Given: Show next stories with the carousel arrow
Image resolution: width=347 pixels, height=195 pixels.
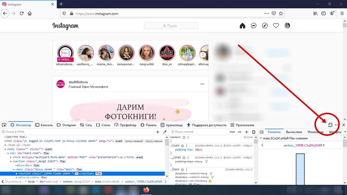Looking at the screenshot, I should click(x=203, y=55).
